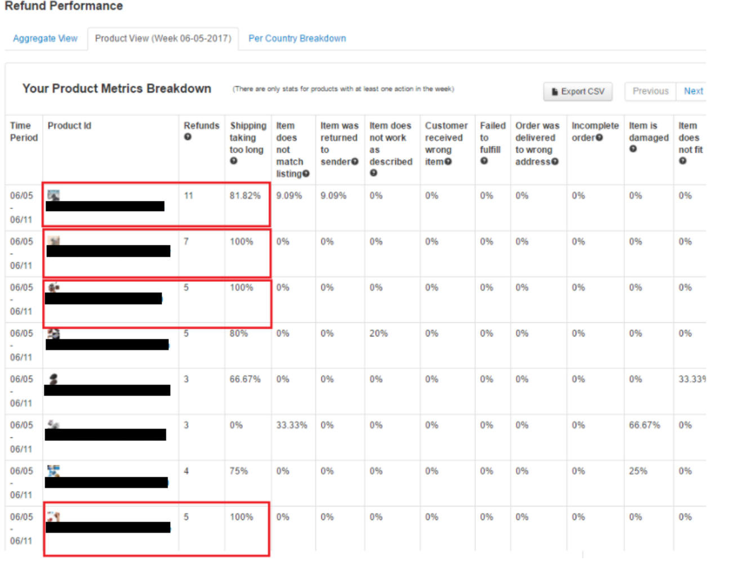The height and width of the screenshot is (565, 732).
Task: Click the info icon beside delivered to wrong address
Action: point(555,162)
